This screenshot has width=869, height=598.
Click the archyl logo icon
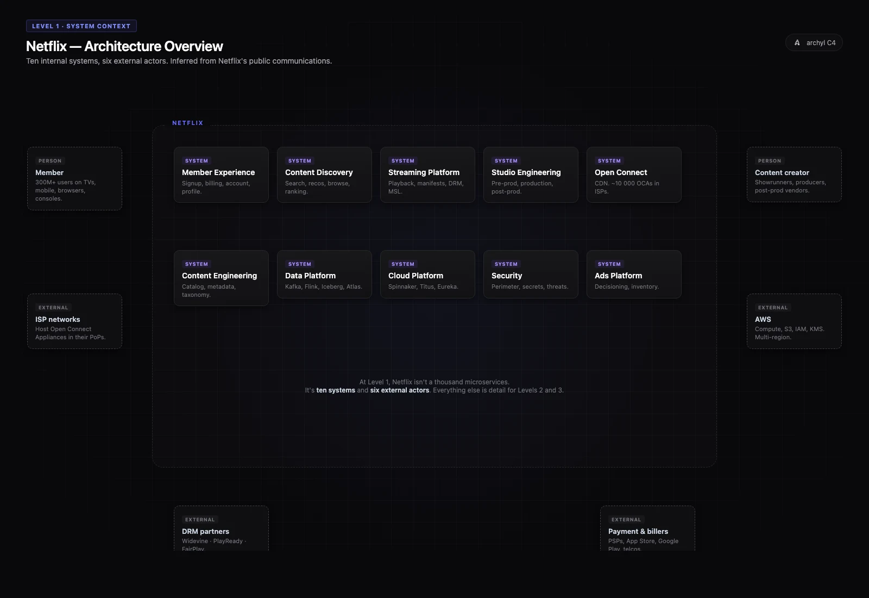coord(797,43)
